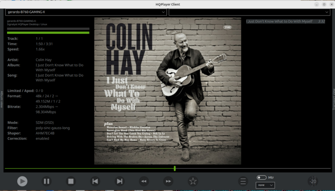Click the Time value '1:50 / 3:31'
Screen dimensions: 335x191
click(x=44, y=44)
